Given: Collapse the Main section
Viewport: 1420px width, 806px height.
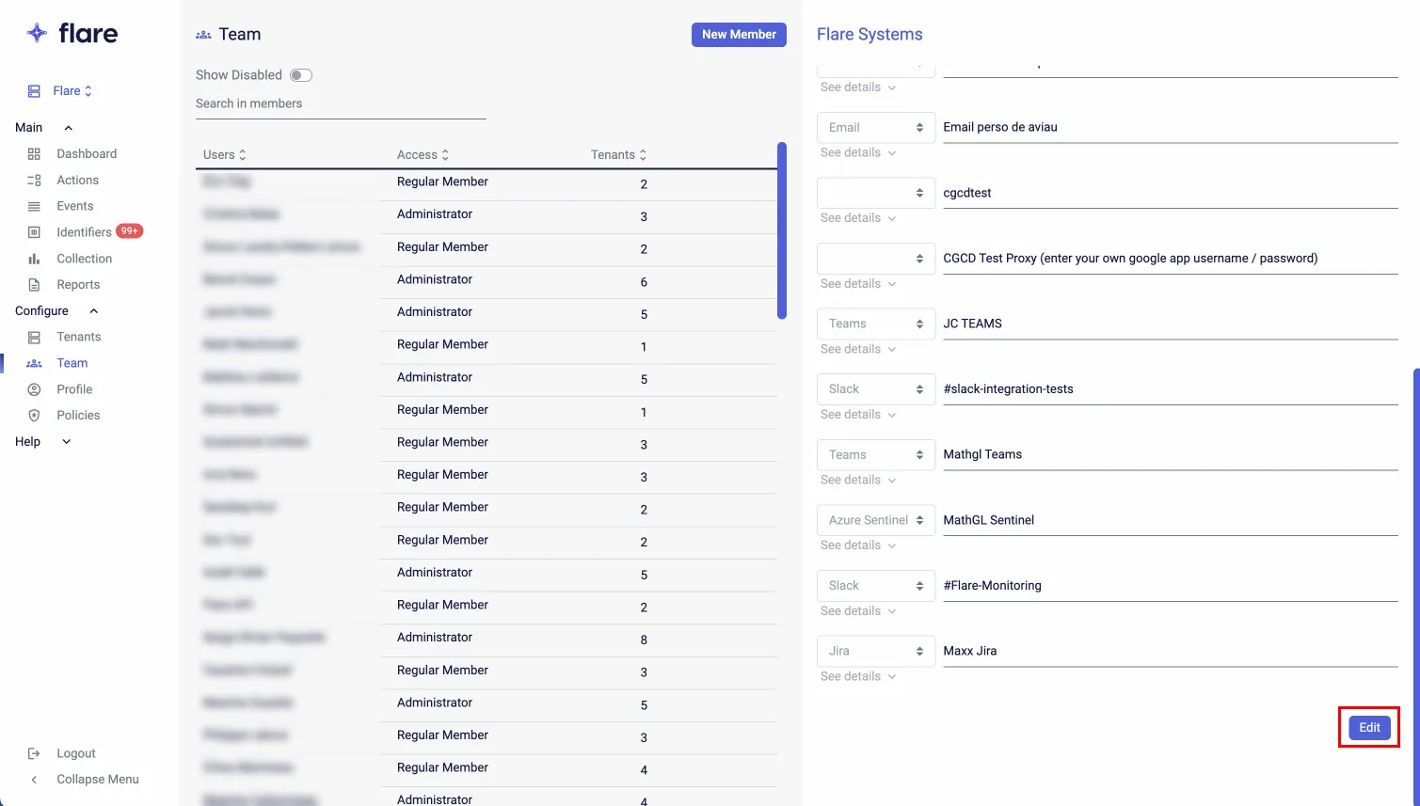Looking at the screenshot, I should click(x=68, y=128).
